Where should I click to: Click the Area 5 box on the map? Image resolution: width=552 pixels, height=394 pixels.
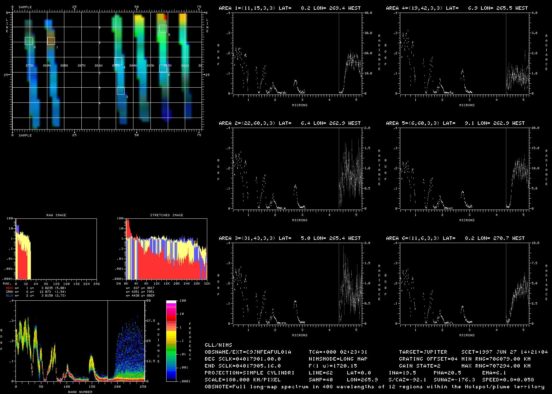click(x=163, y=29)
